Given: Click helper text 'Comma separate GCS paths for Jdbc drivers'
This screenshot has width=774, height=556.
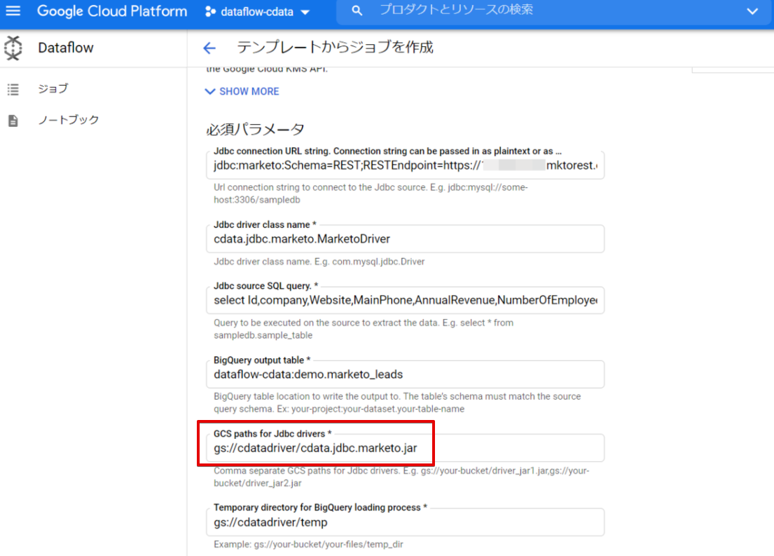Looking at the screenshot, I should pyautogui.click(x=401, y=477).
